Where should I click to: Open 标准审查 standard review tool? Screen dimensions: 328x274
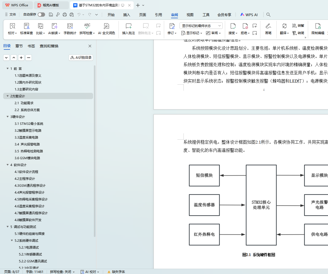point(27,26)
